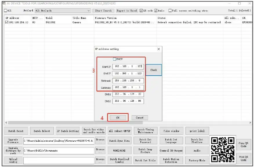The width and height of the screenshot is (254, 168).
Task: Click the Documents path input field
Action: click(59, 151)
